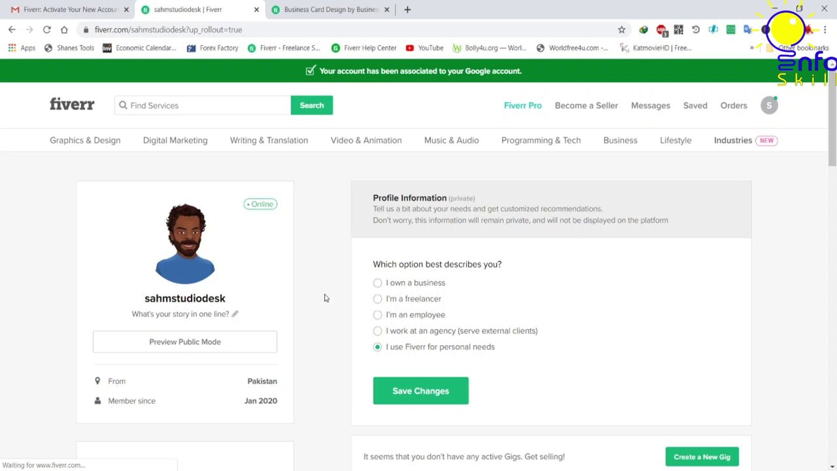Open the user avatar menu in the header
Screen dimensions: 837x471
769,105
